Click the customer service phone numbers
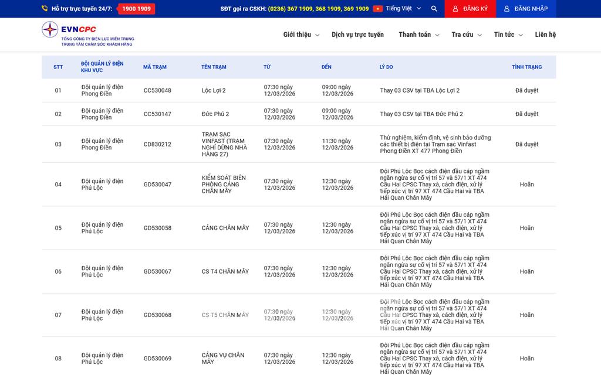The width and height of the screenshot is (601, 375). click(318, 9)
